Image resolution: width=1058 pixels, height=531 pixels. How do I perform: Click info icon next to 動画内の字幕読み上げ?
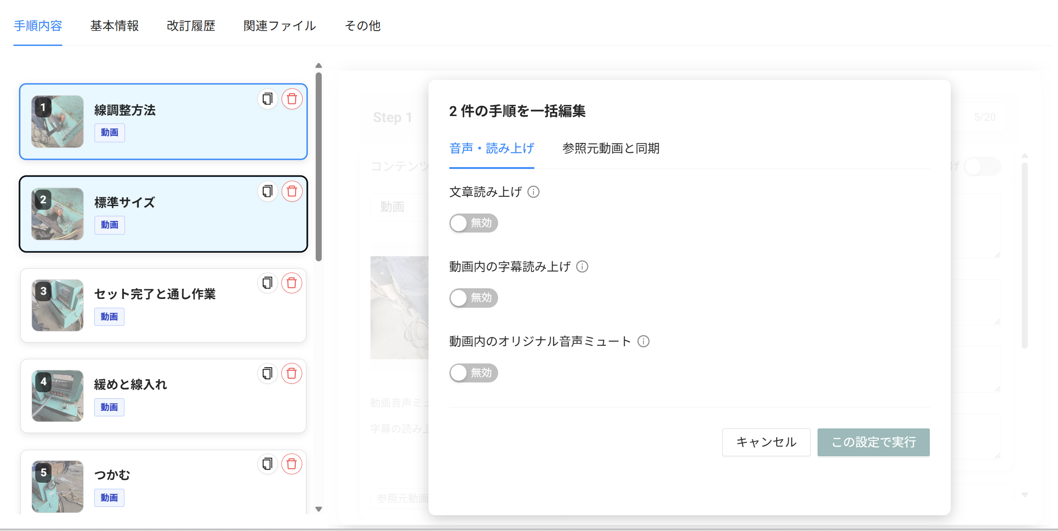pyautogui.click(x=582, y=266)
